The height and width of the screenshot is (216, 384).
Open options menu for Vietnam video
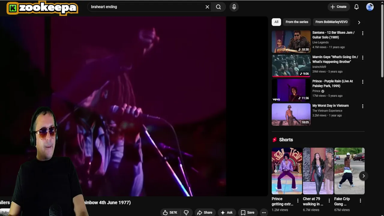pyautogui.click(x=363, y=106)
